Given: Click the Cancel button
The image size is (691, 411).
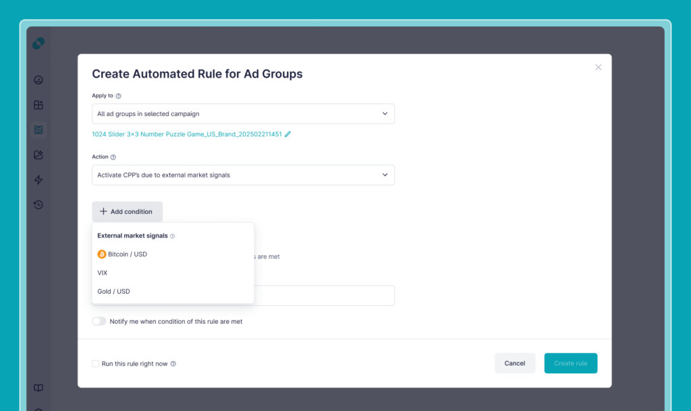Looking at the screenshot, I should 515,363.
